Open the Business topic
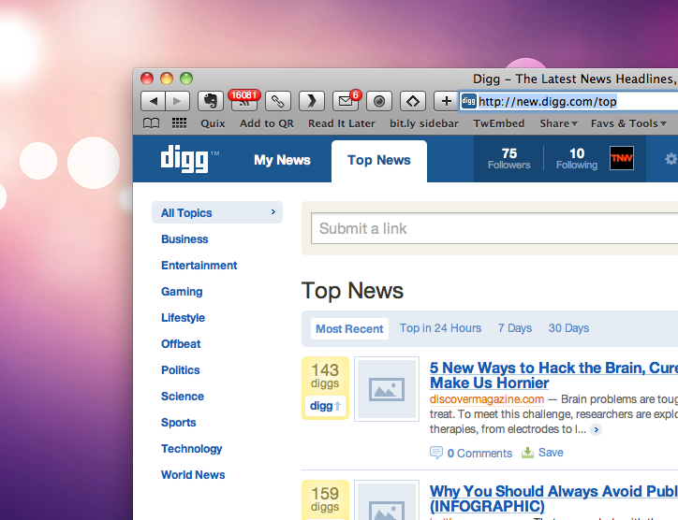Viewport: 678px width, 520px height. (x=184, y=239)
